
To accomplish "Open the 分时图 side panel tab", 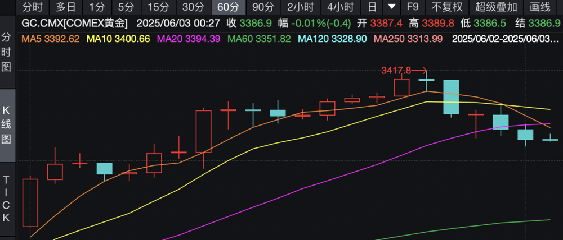I will 6,52.
